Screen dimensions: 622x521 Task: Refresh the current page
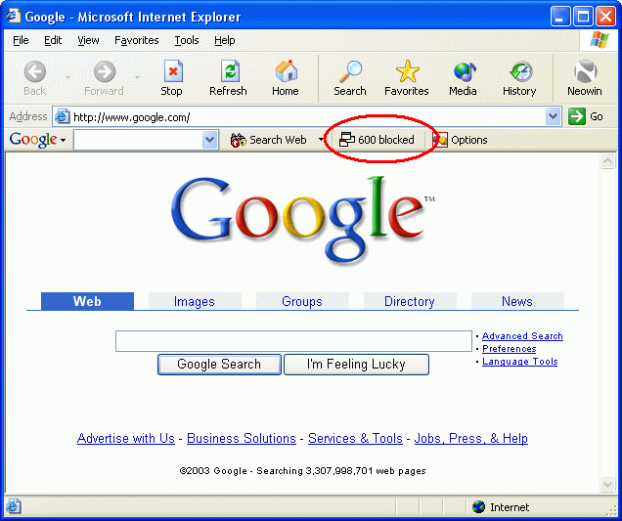pyautogui.click(x=228, y=78)
